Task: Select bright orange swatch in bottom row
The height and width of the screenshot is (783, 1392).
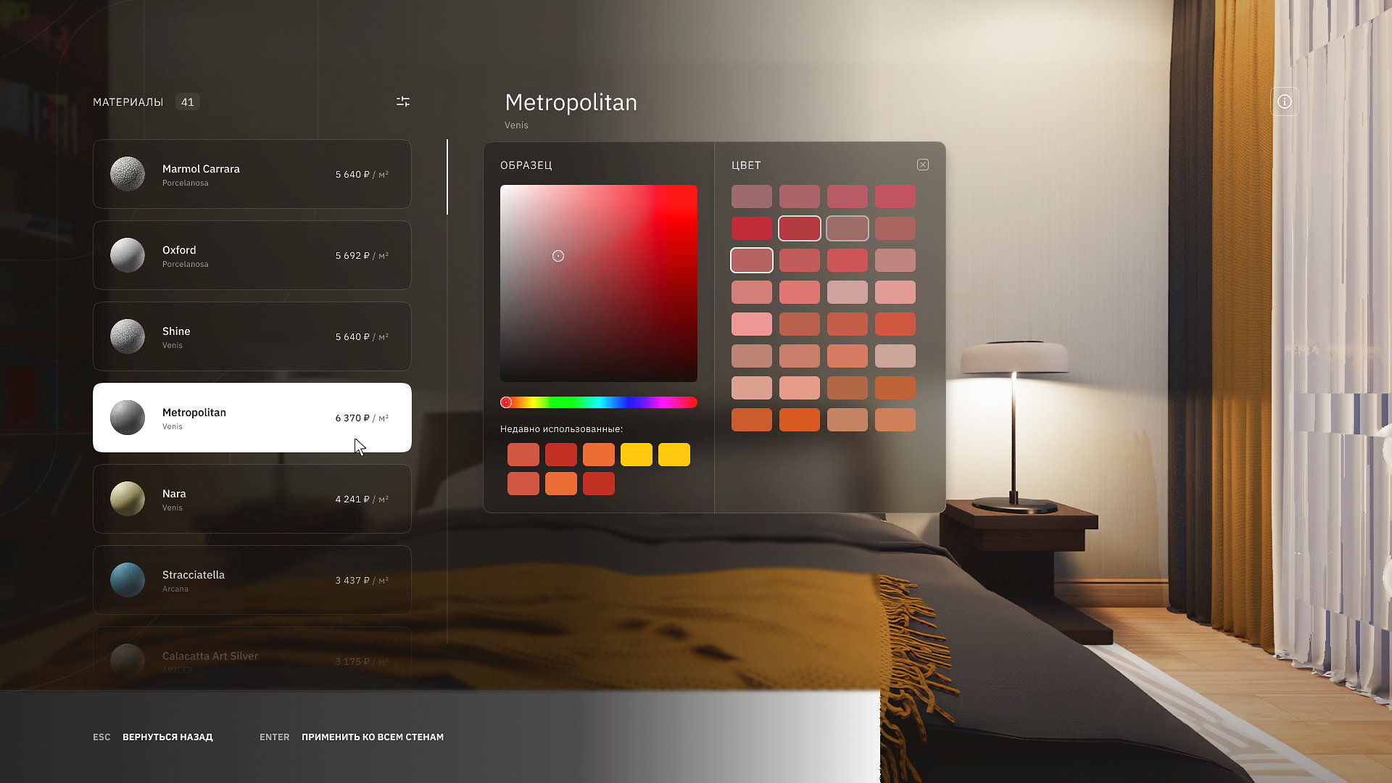Action: [x=799, y=420]
